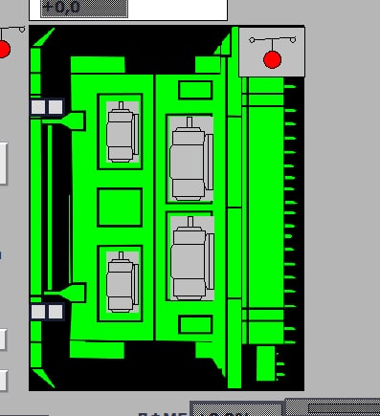
Task: Select the lower-left small motor symbol
Action: click(x=123, y=282)
